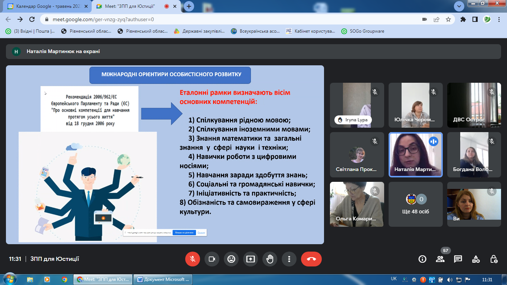Open the meeting details info icon
The image size is (507, 285).
point(422,259)
